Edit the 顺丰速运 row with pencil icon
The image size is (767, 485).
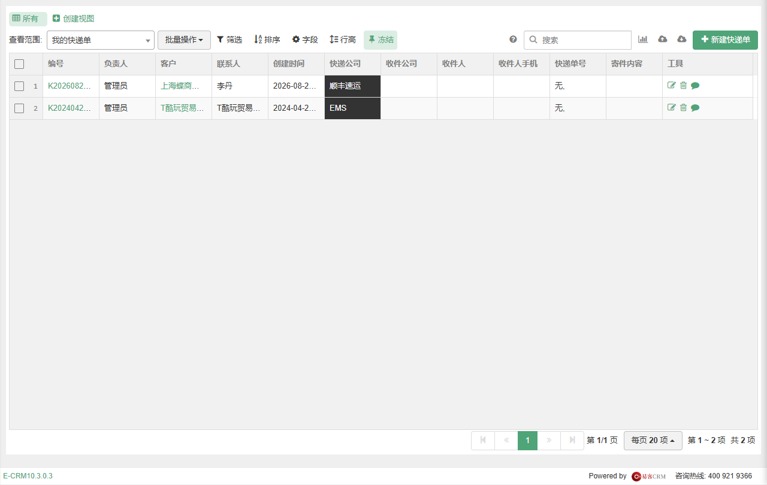pos(672,86)
